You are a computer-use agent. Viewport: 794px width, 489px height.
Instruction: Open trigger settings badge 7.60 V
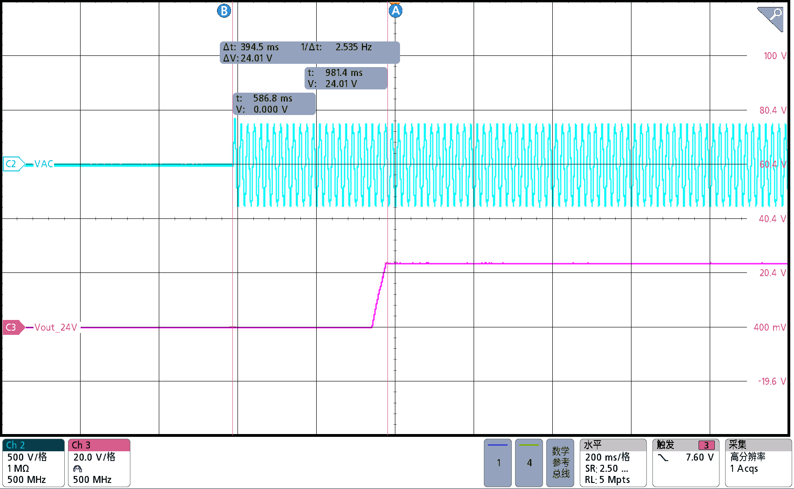(685, 462)
